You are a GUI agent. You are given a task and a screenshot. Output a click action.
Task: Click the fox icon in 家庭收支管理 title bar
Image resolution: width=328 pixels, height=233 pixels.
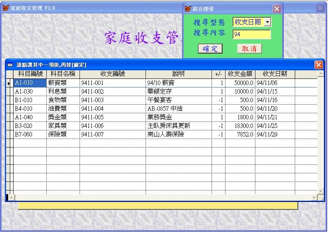tap(6, 8)
